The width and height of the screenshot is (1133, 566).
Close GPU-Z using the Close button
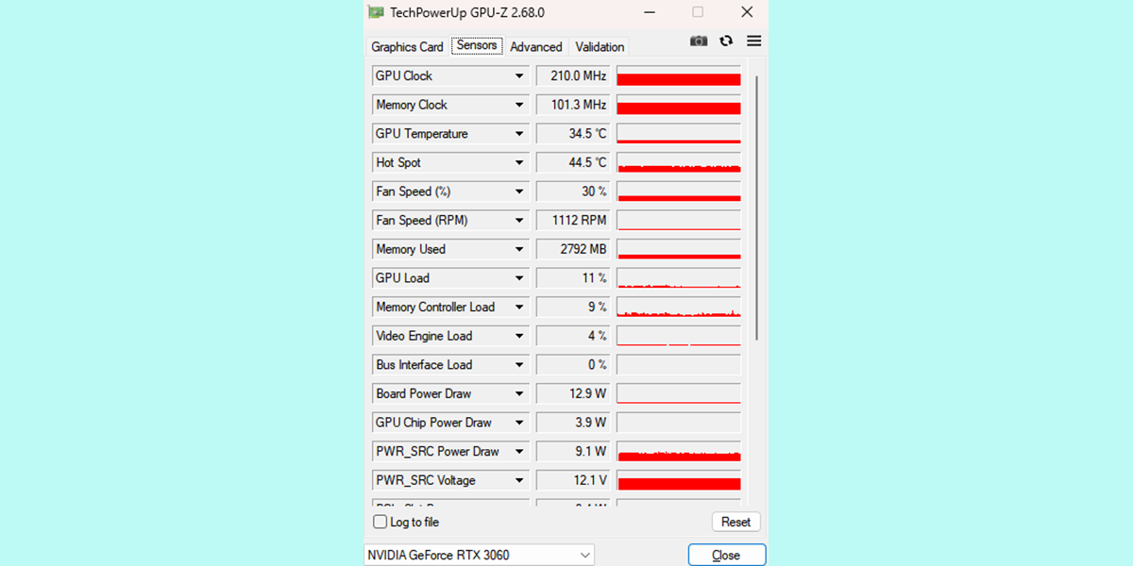[x=726, y=555]
